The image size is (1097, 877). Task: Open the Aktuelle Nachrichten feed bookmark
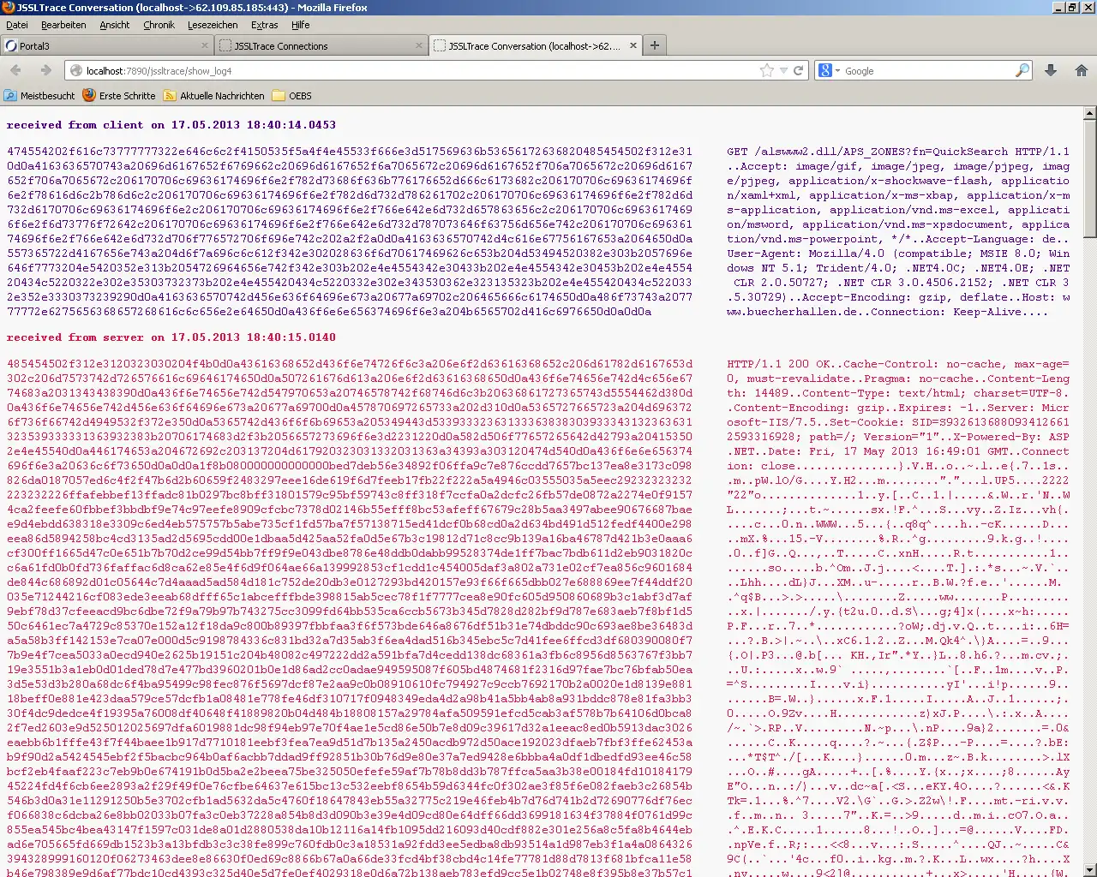click(214, 96)
